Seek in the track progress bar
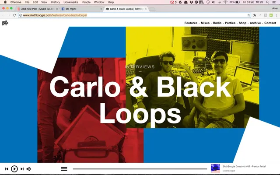The image size is (280, 175). [x=140, y=168]
